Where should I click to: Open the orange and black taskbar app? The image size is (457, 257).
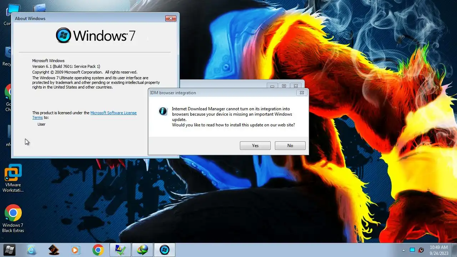pyautogui.click(x=54, y=250)
